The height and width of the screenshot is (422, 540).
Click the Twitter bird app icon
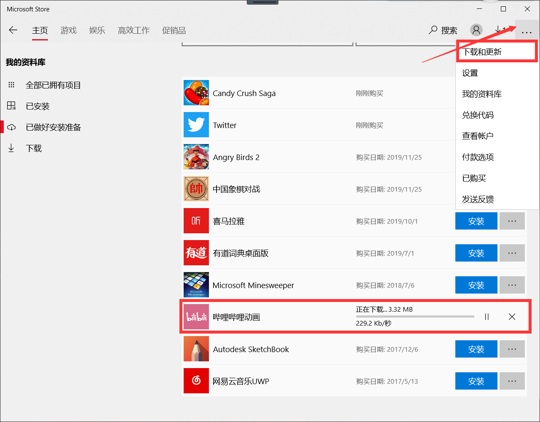coord(196,125)
